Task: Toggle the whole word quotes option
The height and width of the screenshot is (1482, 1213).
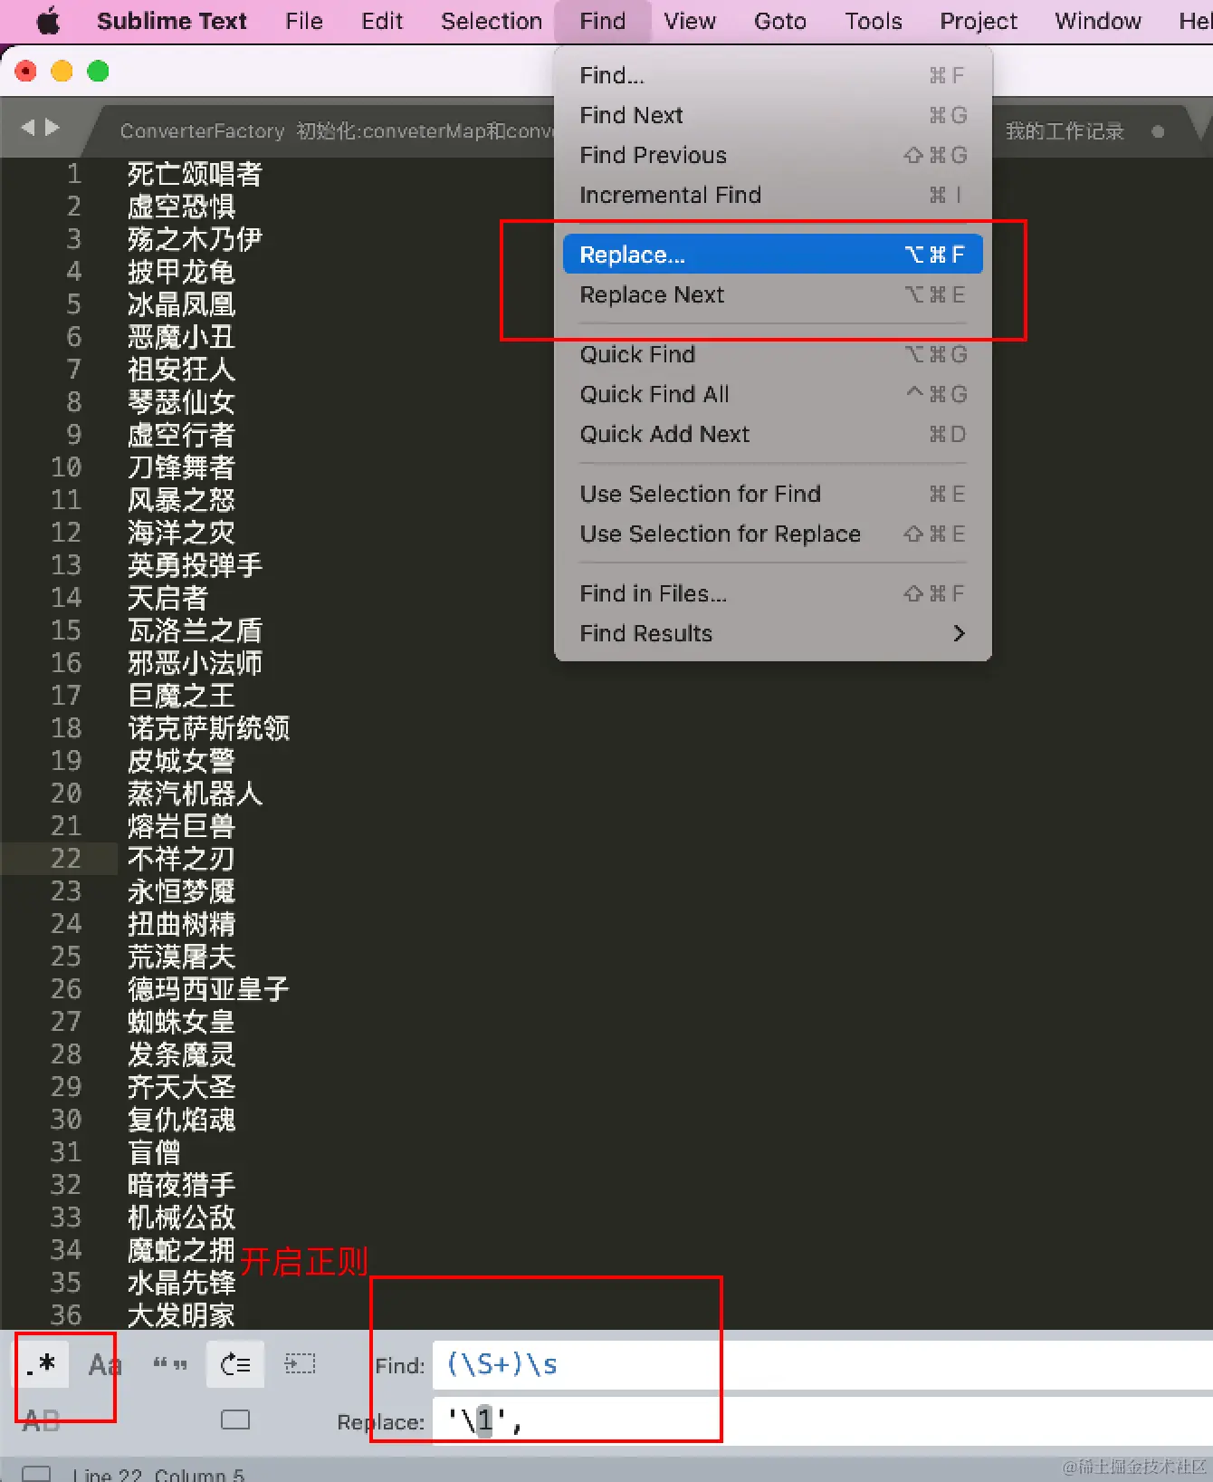Action: click(170, 1364)
